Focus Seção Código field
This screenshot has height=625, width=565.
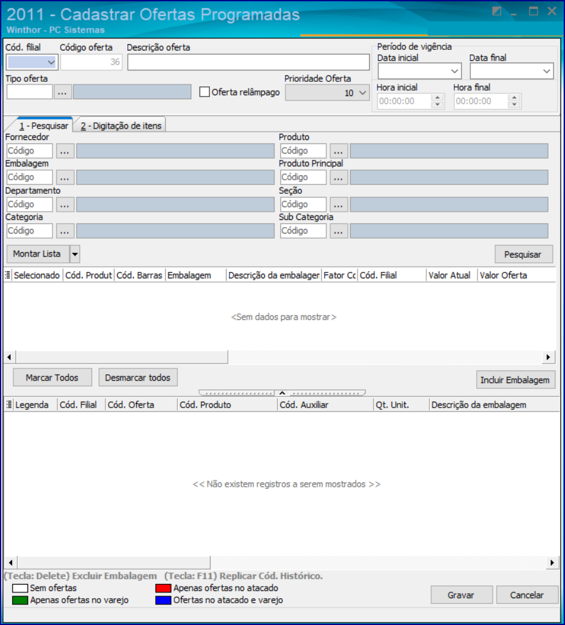click(303, 205)
